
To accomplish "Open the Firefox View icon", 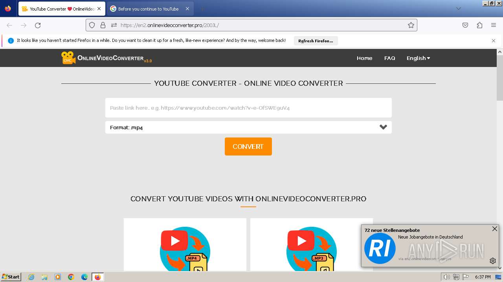I will point(8,9).
